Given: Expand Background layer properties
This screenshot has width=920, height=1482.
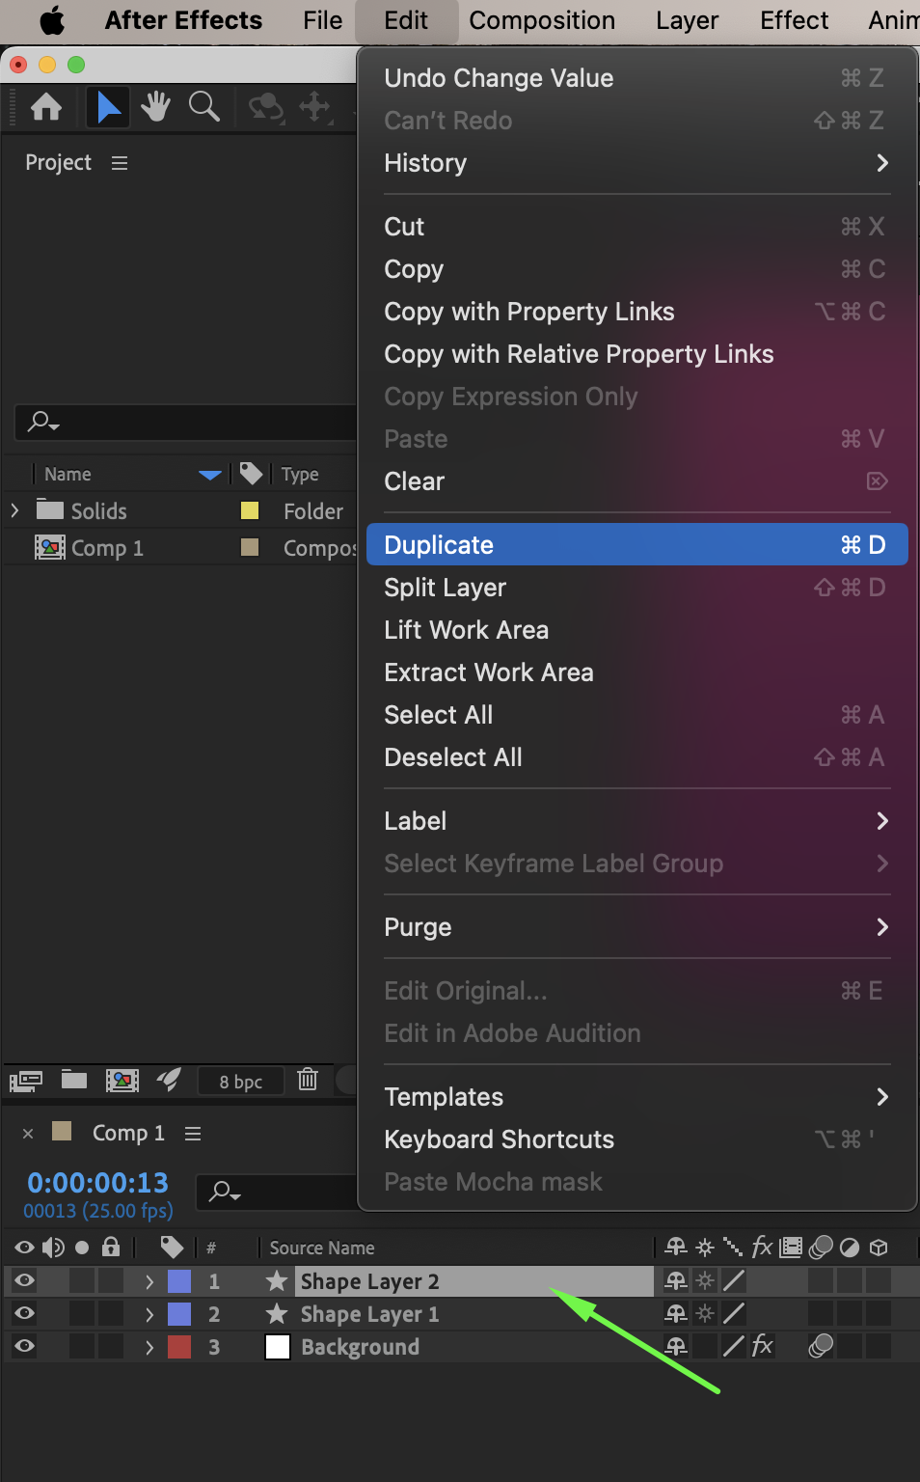Looking at the screenshot, I should pyautogui.click(x=149, y=1347).
